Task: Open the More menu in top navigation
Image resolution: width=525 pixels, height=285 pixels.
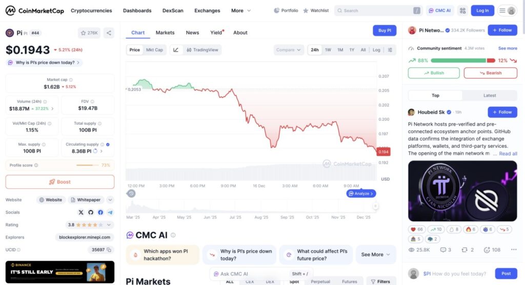Action: 241,10
